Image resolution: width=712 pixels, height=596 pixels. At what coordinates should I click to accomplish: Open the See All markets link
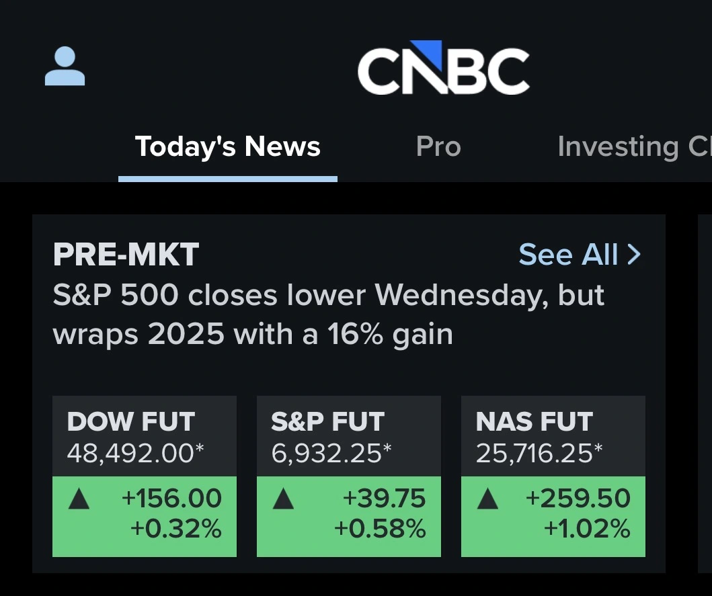pos(568,255)
